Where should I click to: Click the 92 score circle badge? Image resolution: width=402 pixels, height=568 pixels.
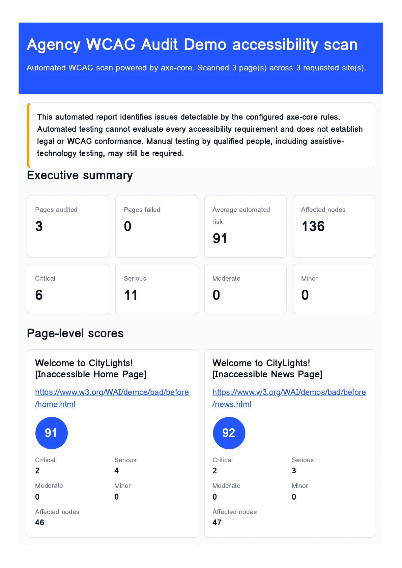[229, 433]
